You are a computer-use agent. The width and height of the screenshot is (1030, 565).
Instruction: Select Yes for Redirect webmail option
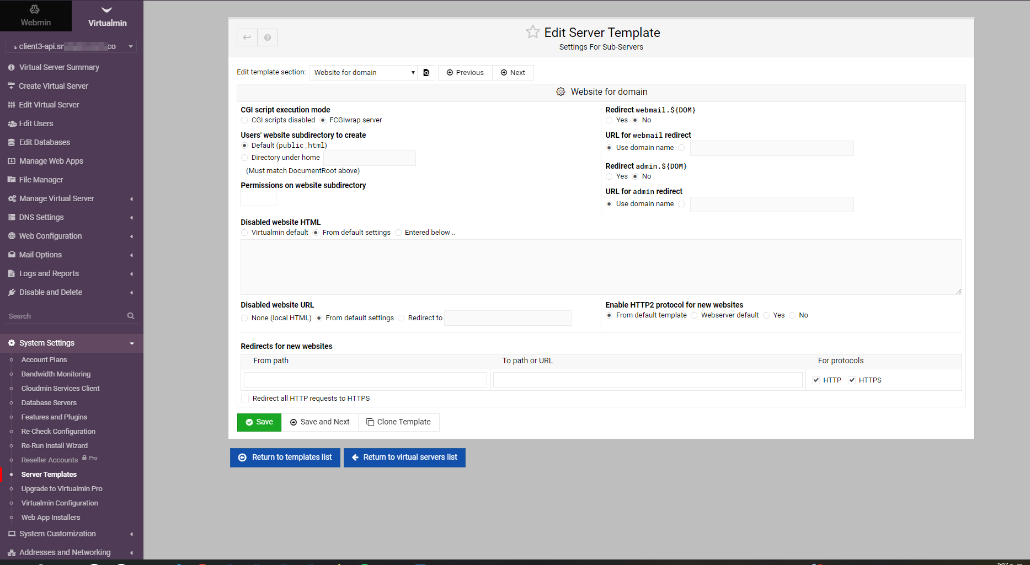(x=609, y=120)
